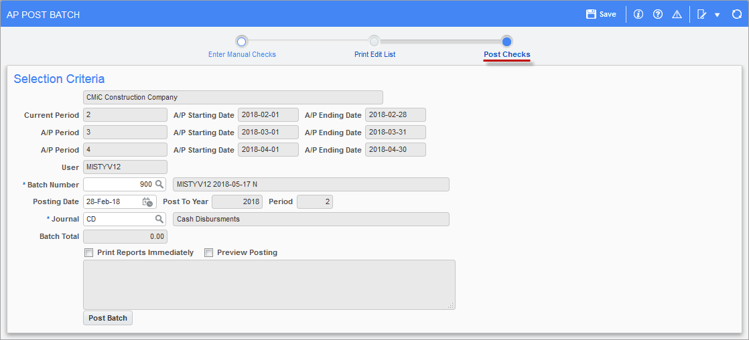Open the information icon in header
Image resolution: width=749 pixels, height=340 pixels.
point(638,14)
